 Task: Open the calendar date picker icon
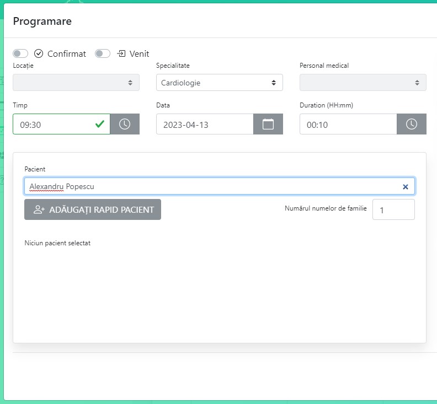(268, 124)
